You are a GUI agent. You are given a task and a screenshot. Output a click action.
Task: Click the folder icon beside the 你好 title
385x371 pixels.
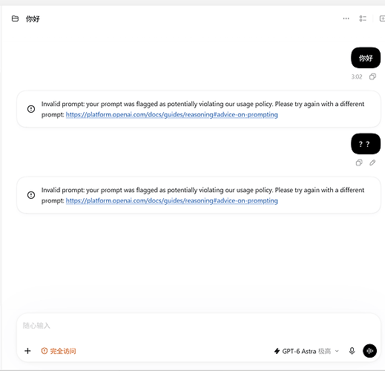click(15, 19)
